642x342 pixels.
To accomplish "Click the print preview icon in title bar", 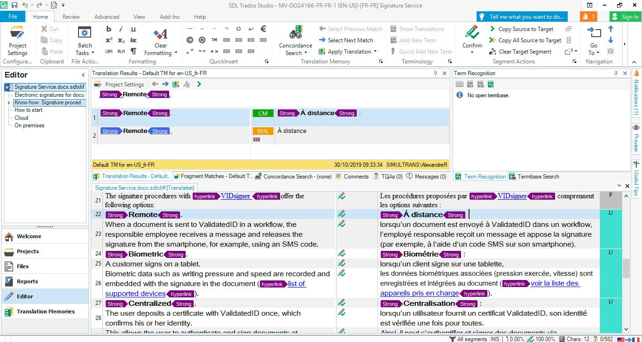I will pos(54,5).
